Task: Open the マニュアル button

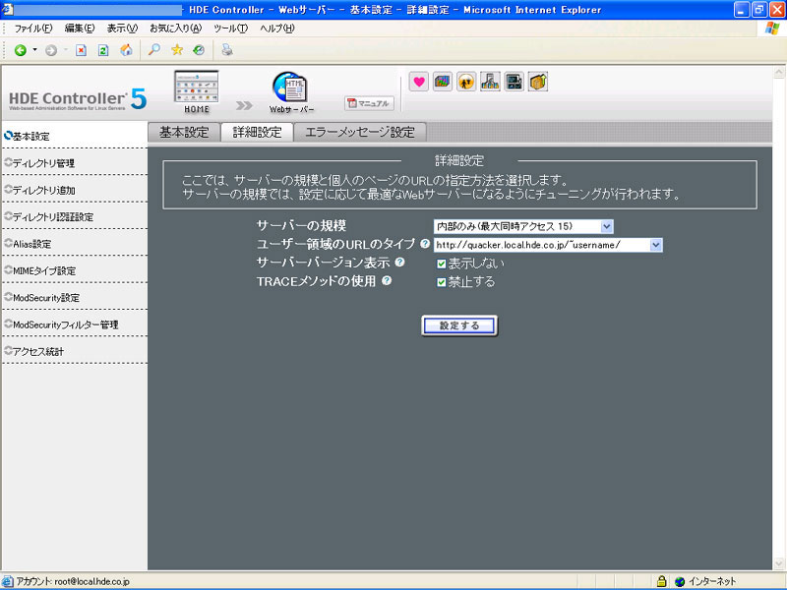Action: click(x=370, y=103)
